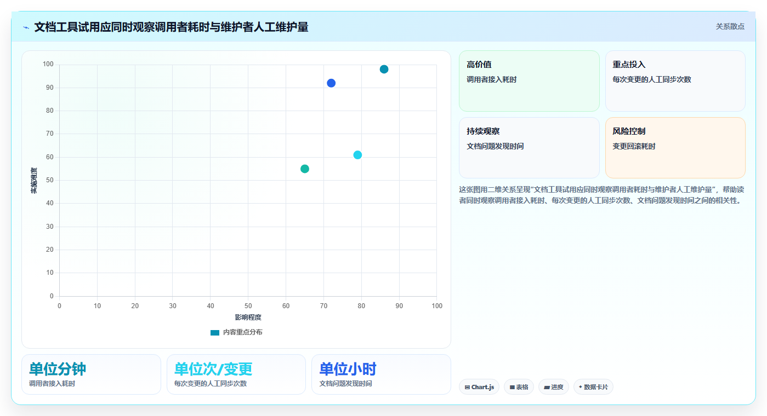Click 文档问题发现时间 in the 持续观察 card

click(495, 146)
